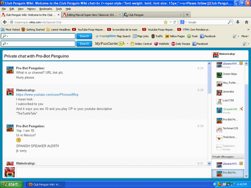251x188 pixels.
Task: Open la mordida de la nuez bookmark
Action: 124,30
